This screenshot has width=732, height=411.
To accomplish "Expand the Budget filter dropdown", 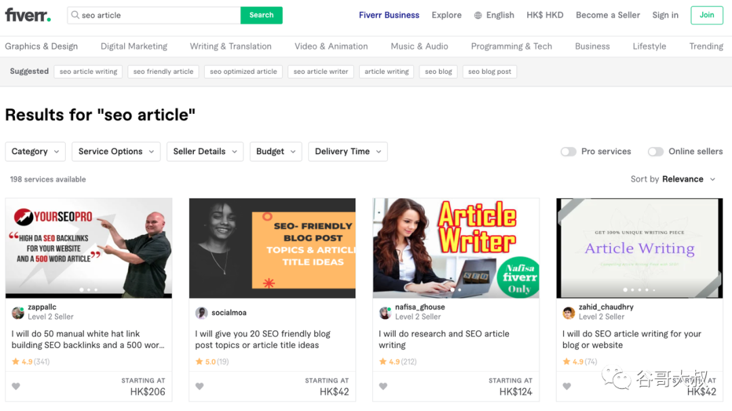I will (276, 152).
